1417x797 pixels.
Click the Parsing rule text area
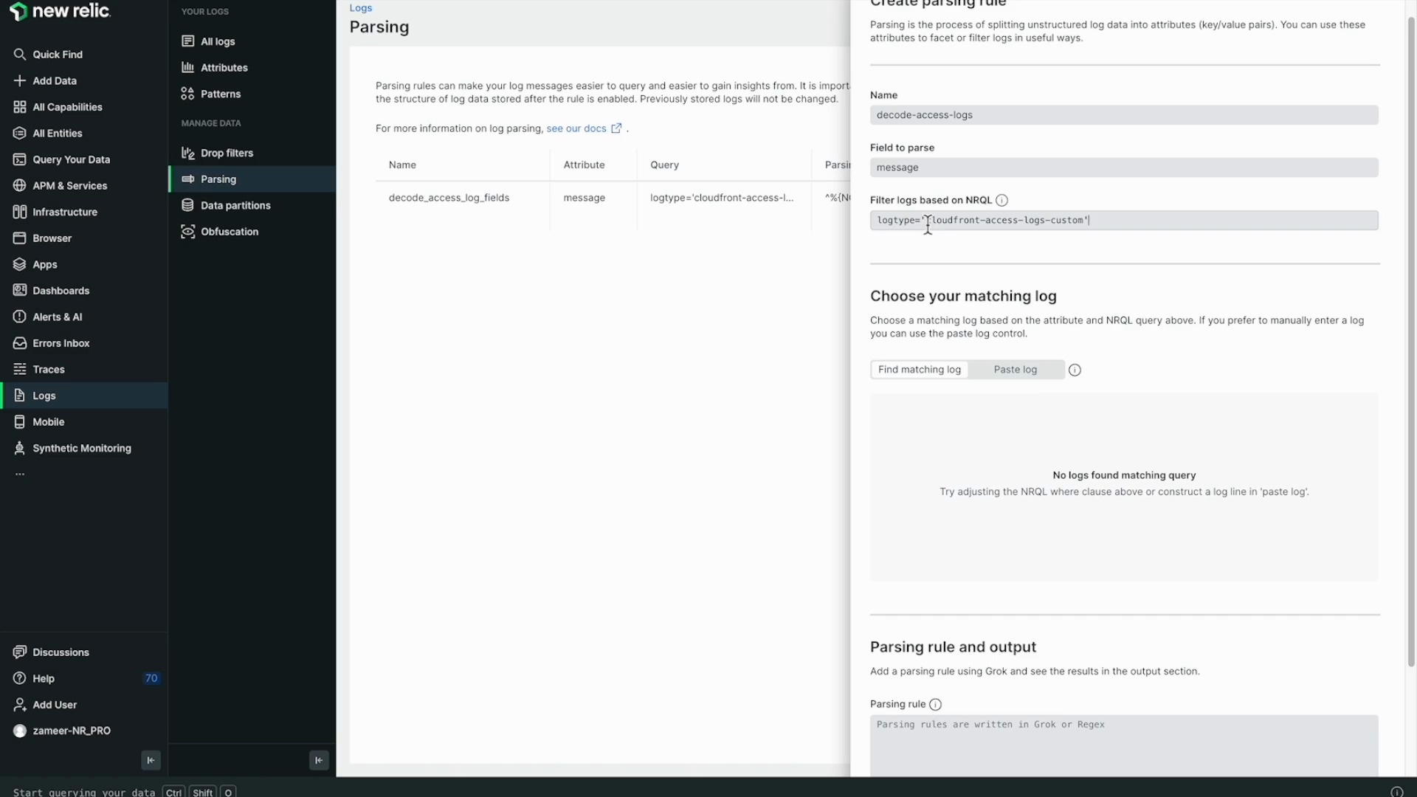pyautogui.click(x=1124, y=745)
